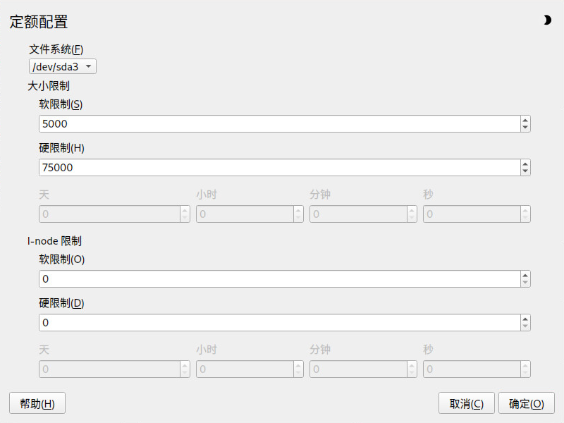
Task: Decrease the I-node soft limit with down arrow
Action: click(525, 283)
